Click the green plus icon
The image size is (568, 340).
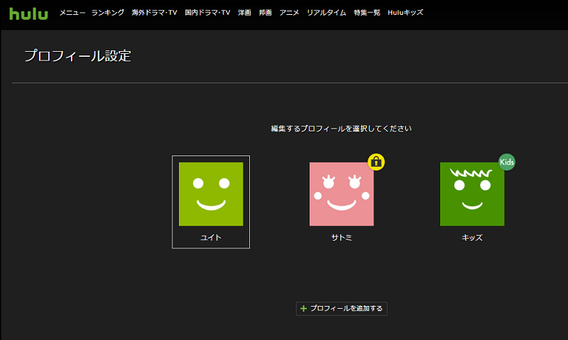click(x=304, y=309)
